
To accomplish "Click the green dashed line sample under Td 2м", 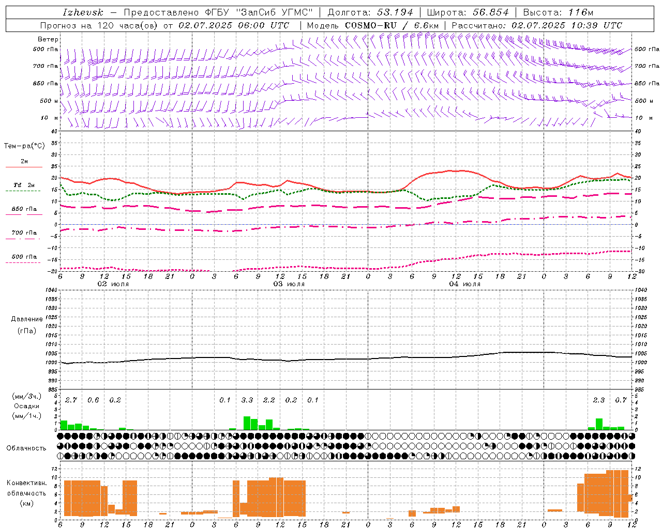I will click(23, 191).
